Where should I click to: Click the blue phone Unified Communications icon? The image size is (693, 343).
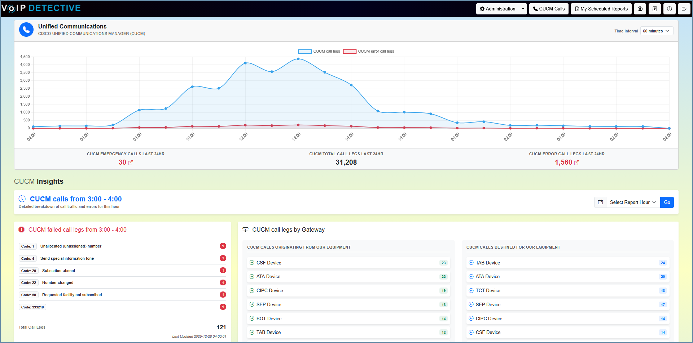pos(26,30)
